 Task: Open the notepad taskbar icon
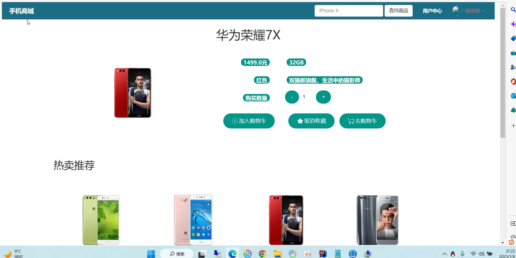338,254
